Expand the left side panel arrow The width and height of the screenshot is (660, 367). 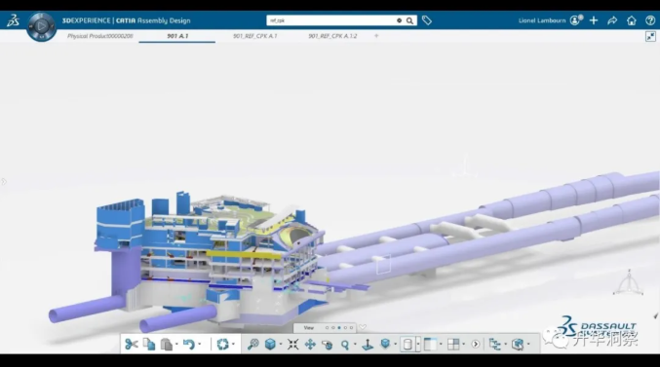[4, 182]
